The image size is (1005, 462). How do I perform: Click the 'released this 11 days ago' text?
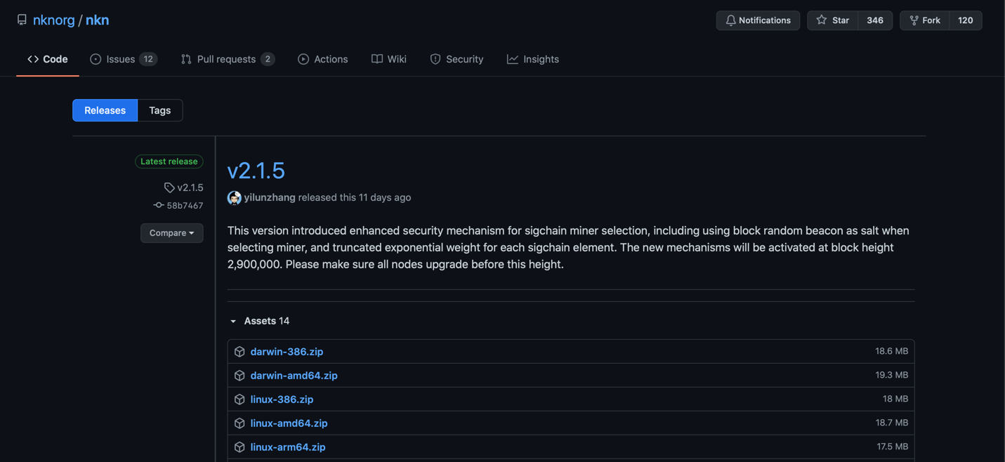[355, 197]
